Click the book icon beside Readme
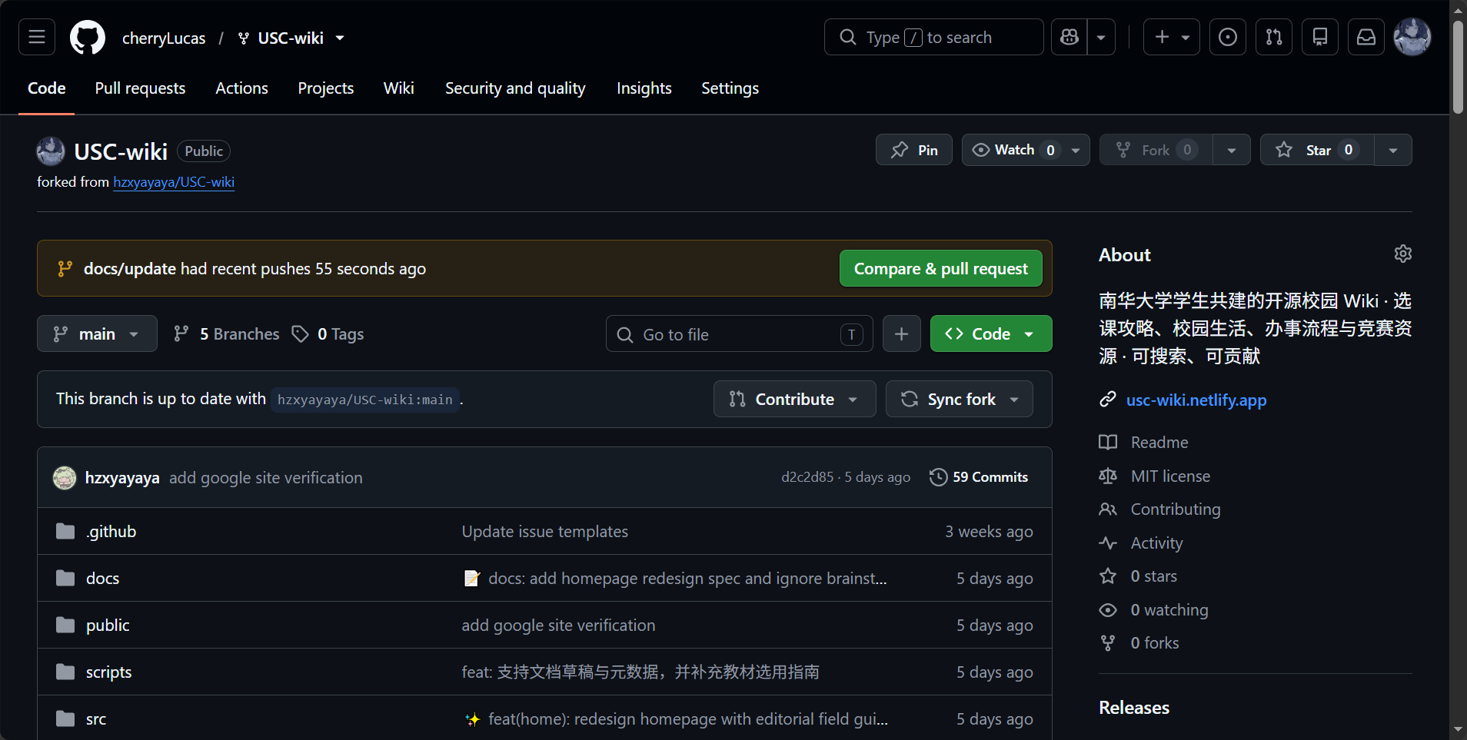The width and height of the screenshot is (1467, 740). point(1108,442)
